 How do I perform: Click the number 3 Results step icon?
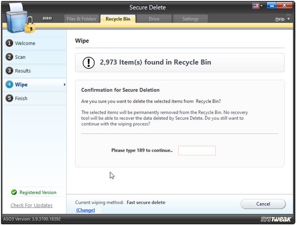click(x=9, y=71)
